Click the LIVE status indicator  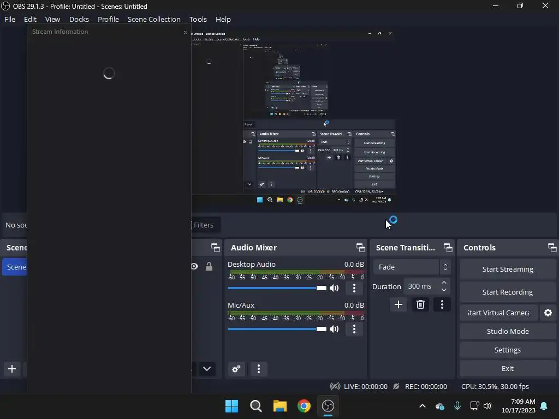359,386
